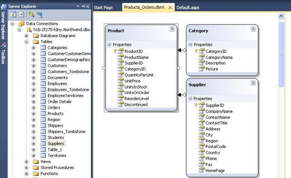Click the Categories table icon
291x178 pixels.
[43, 48]
